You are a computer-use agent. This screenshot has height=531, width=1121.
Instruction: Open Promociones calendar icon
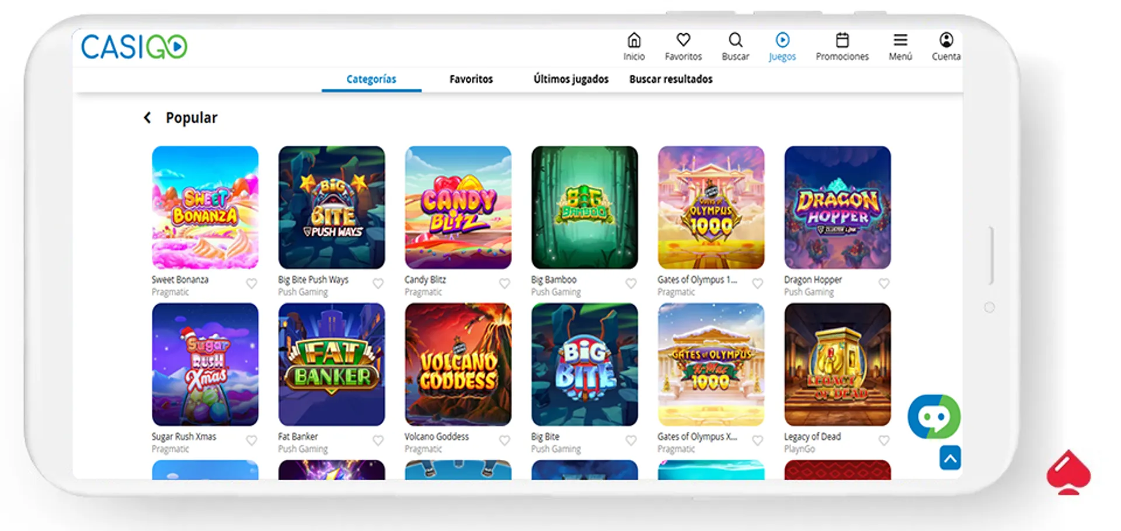842,41
